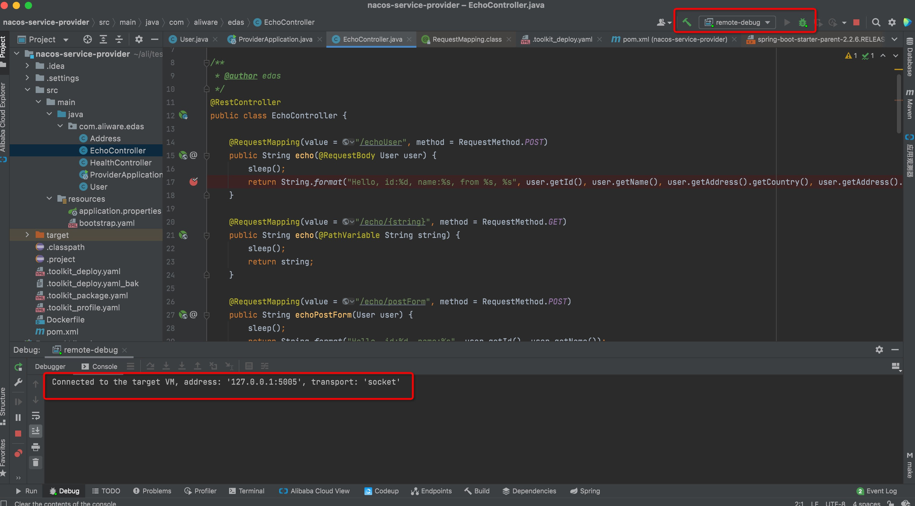
Task: Expand the target folder
Action: tap(27, 235)
